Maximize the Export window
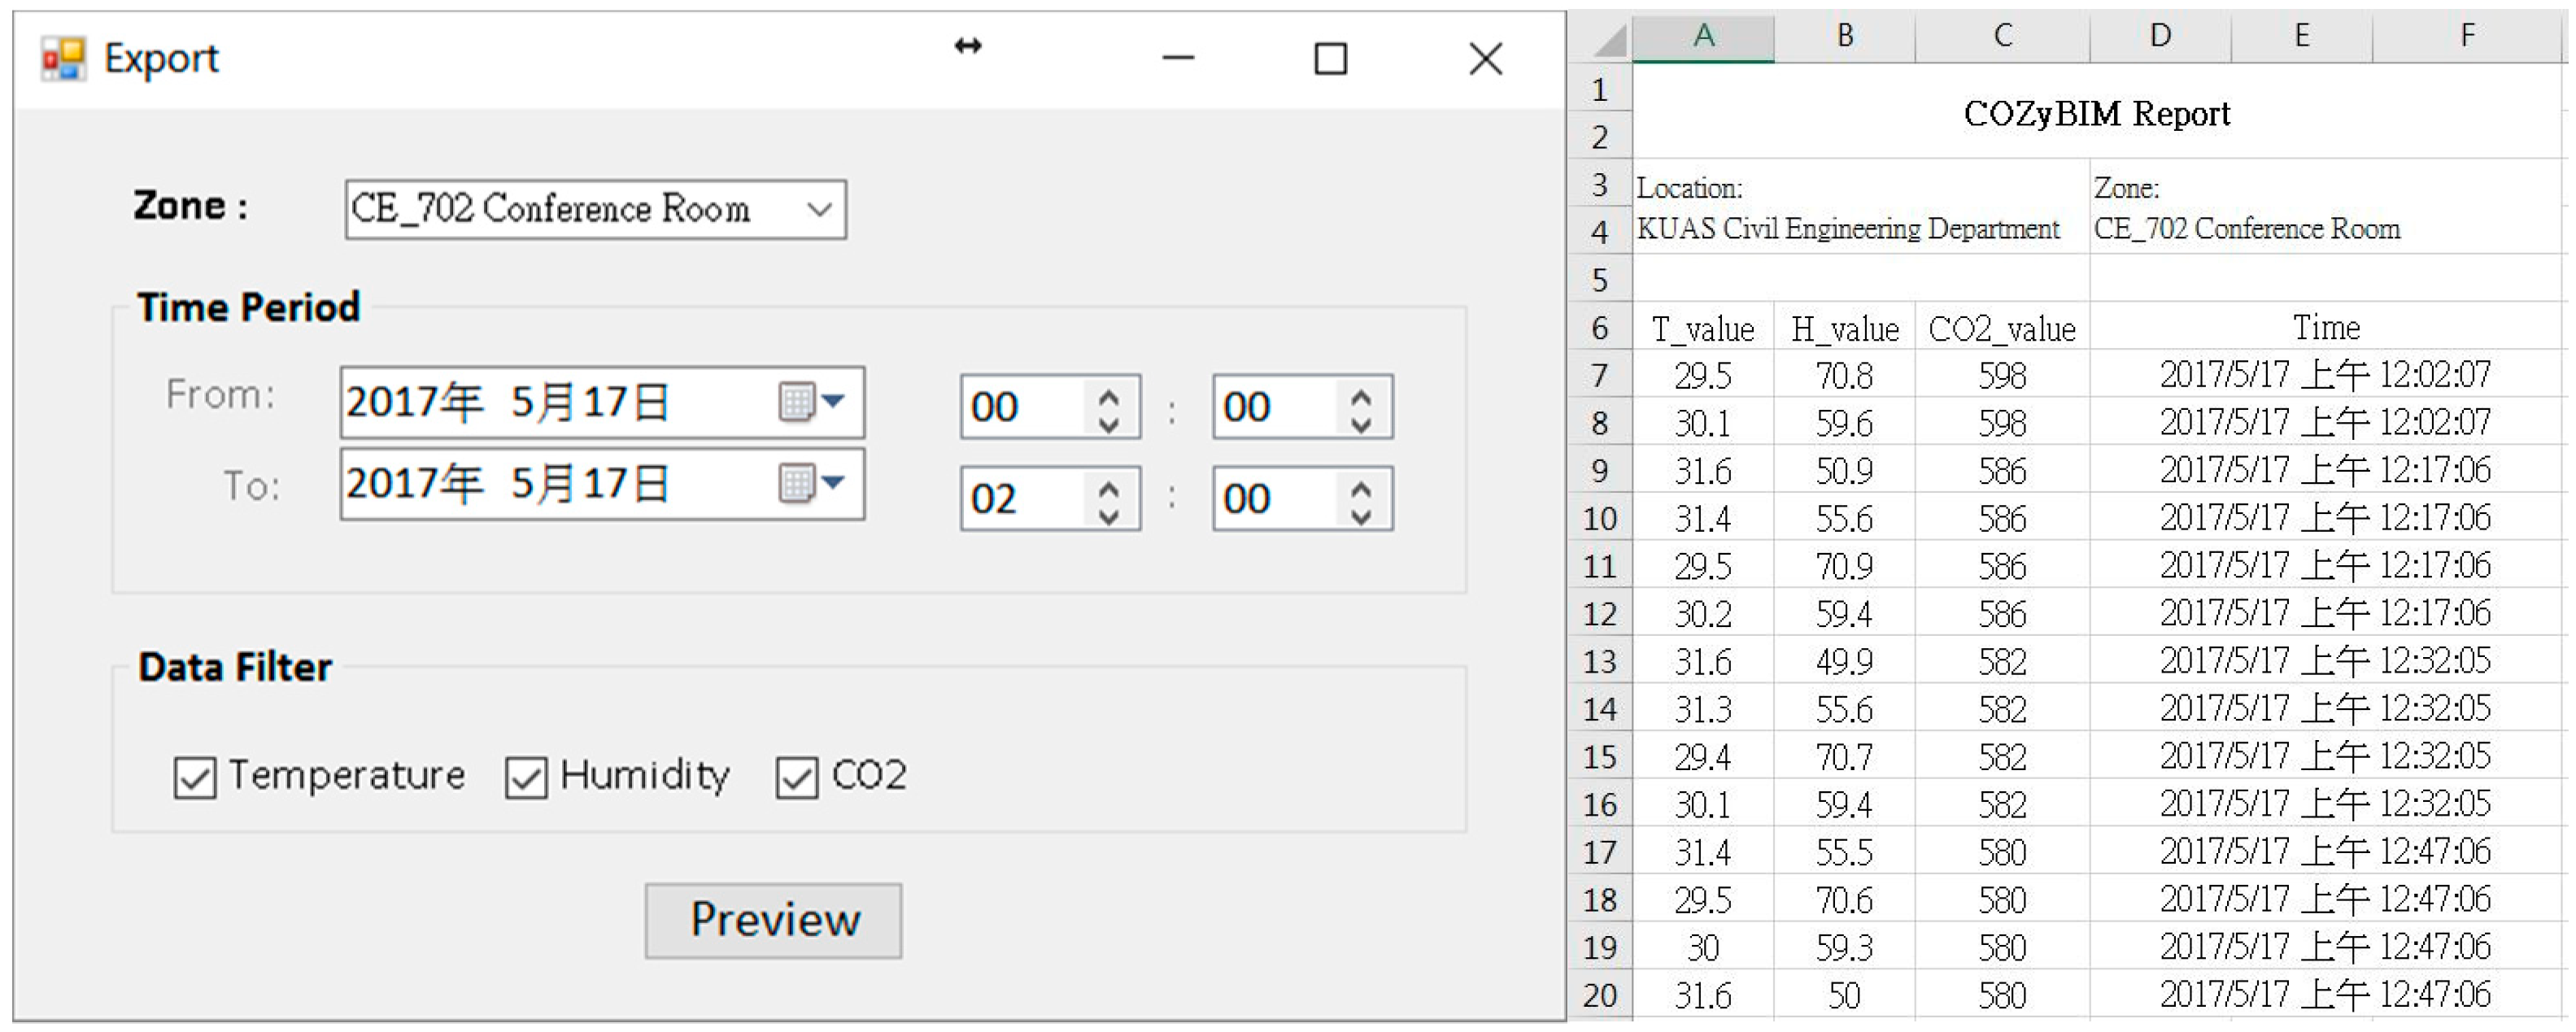 (1330, 59)
